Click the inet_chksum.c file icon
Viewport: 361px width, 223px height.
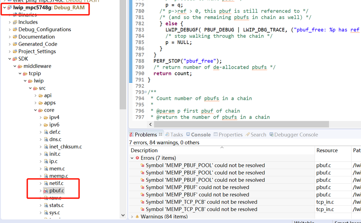coord(46,147)
